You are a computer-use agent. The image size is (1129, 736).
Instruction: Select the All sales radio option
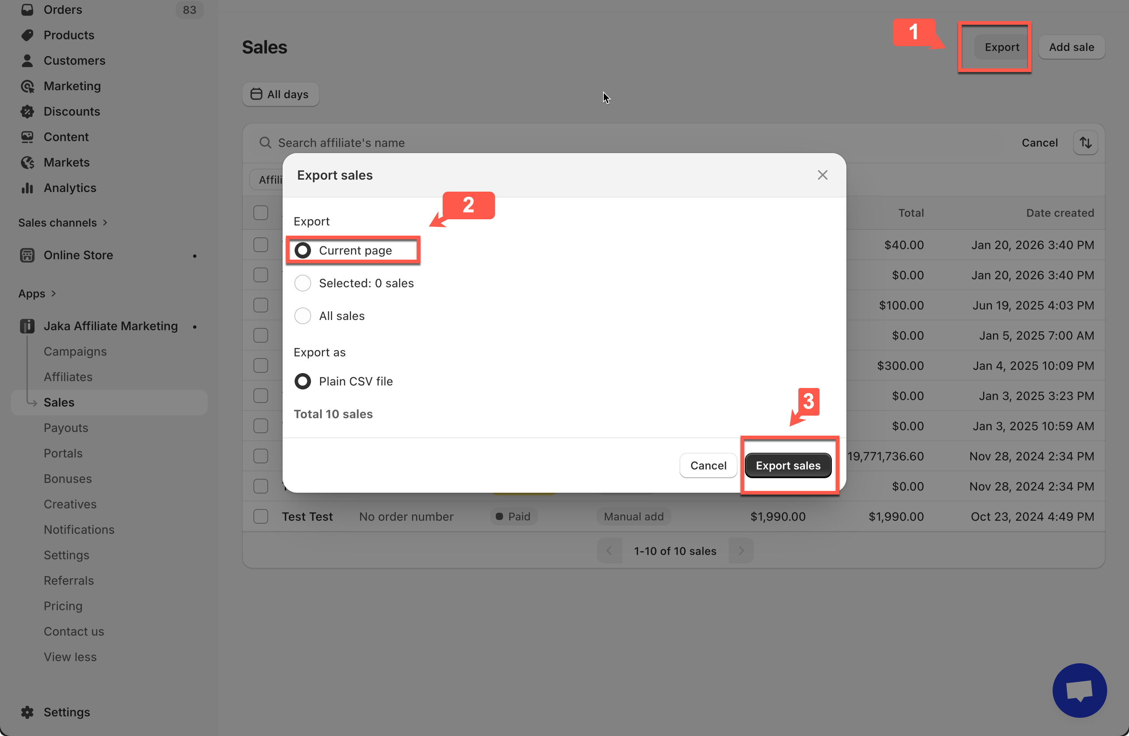pos(303,316)
